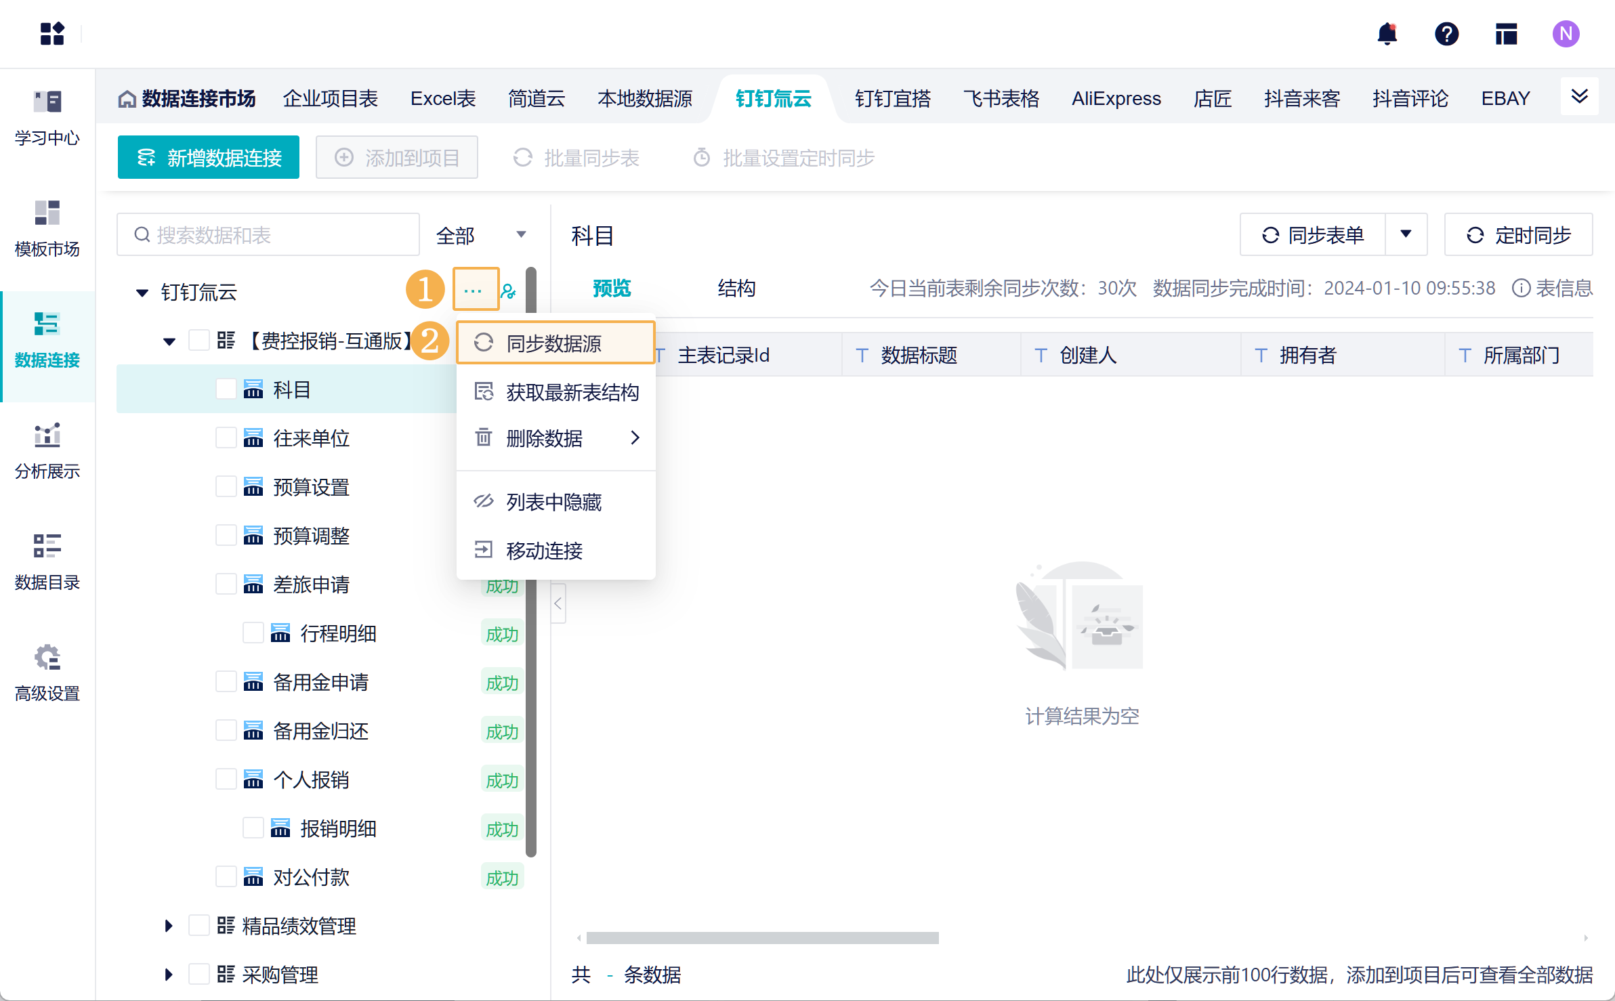Click the horizontal table scrollbar

click(762, 938)
